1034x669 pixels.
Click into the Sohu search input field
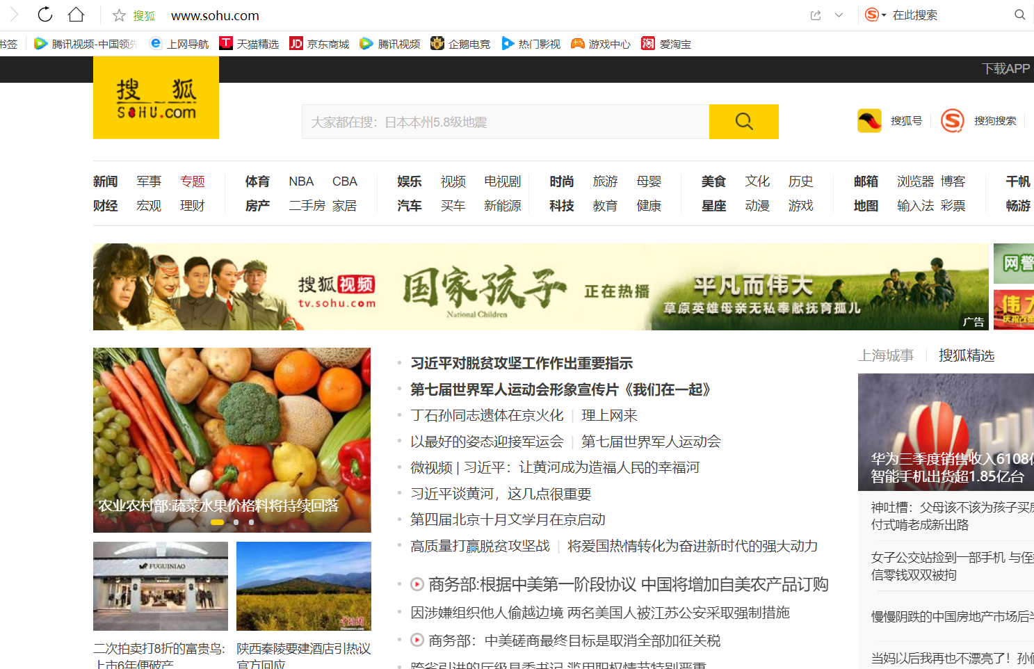[506, 122]
